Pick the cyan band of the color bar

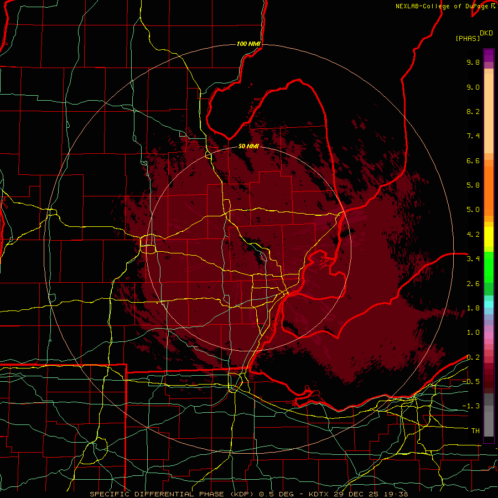489,304
